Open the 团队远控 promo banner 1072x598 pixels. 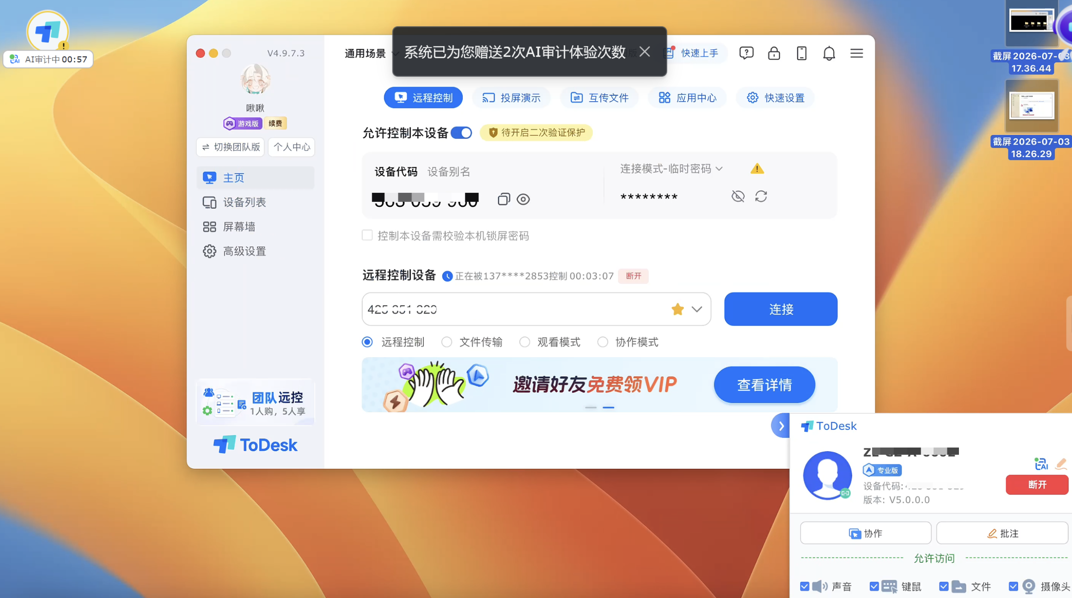(255, 402)
